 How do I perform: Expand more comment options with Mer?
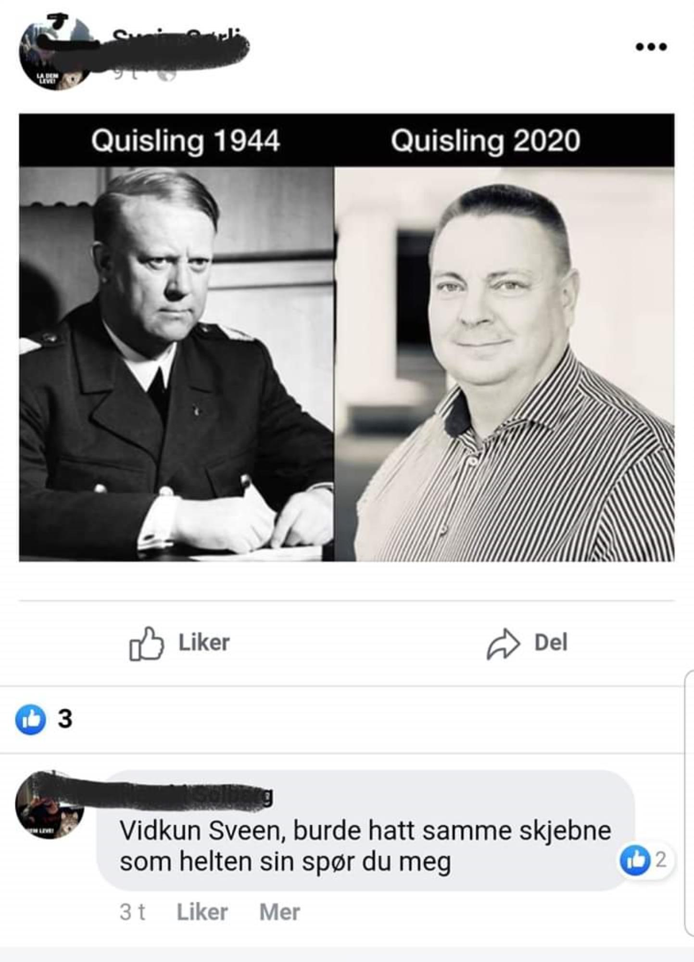pos(279,912)
